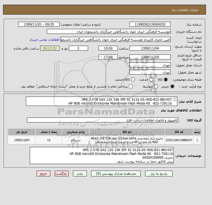Click the remaining days field showing 3
The height and width of the screenshot is (205, 212).
click(x=78, y=48)
